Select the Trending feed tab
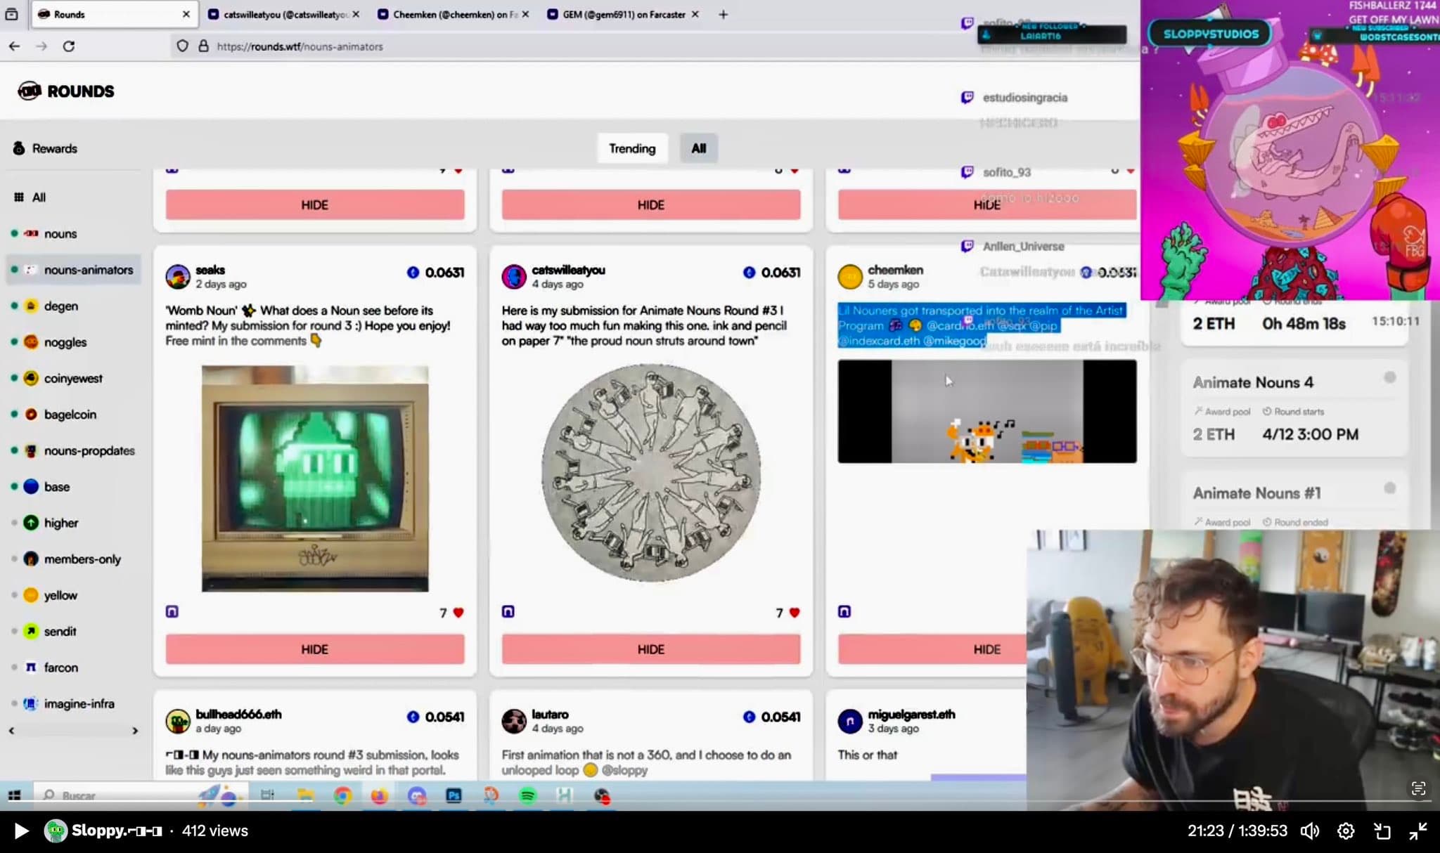 [632, 148]
